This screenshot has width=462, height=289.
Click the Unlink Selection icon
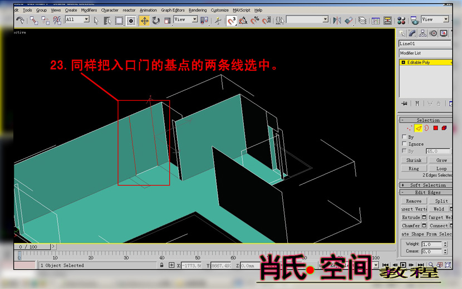tap(46, 21)
